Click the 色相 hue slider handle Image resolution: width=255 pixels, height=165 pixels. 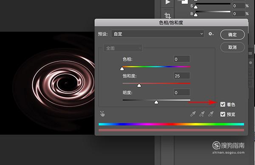click(x=122, y=69)
